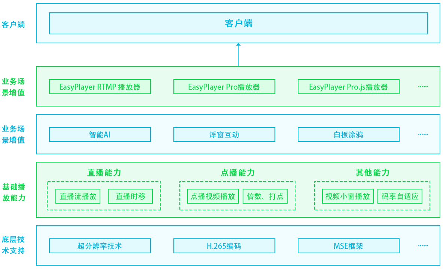
Task: Select the EasyPlayer RTMP 播放器 module
Action: [100, 86]
